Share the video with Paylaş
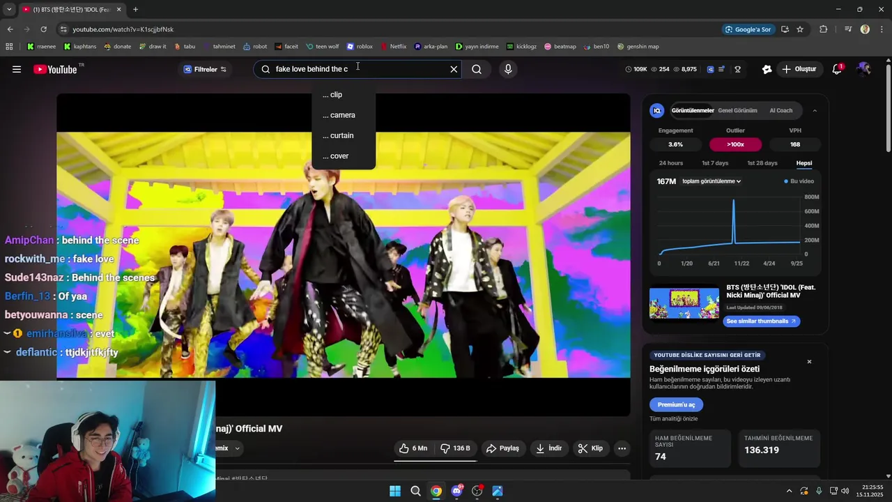 502,448
